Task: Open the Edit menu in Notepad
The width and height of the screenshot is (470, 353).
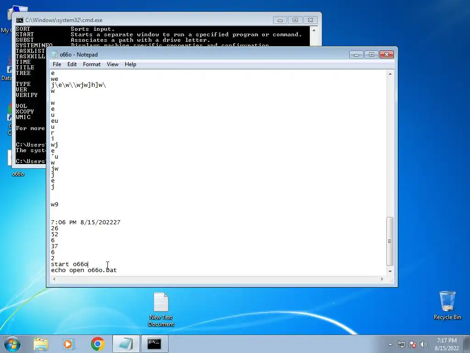Action: pos(72,64)
